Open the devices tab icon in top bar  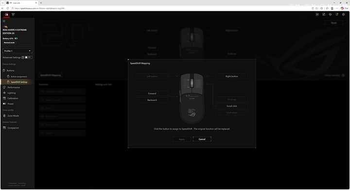coord(6,15)
